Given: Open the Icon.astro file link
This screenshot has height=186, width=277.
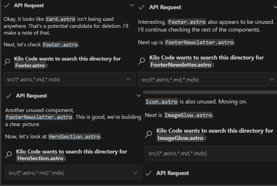Looking at the screenshot, I should click(162, 102).
